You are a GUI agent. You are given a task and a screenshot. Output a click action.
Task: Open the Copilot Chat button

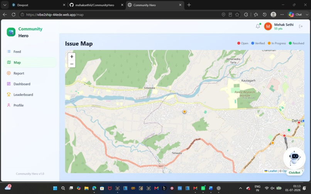pos(295,15)
